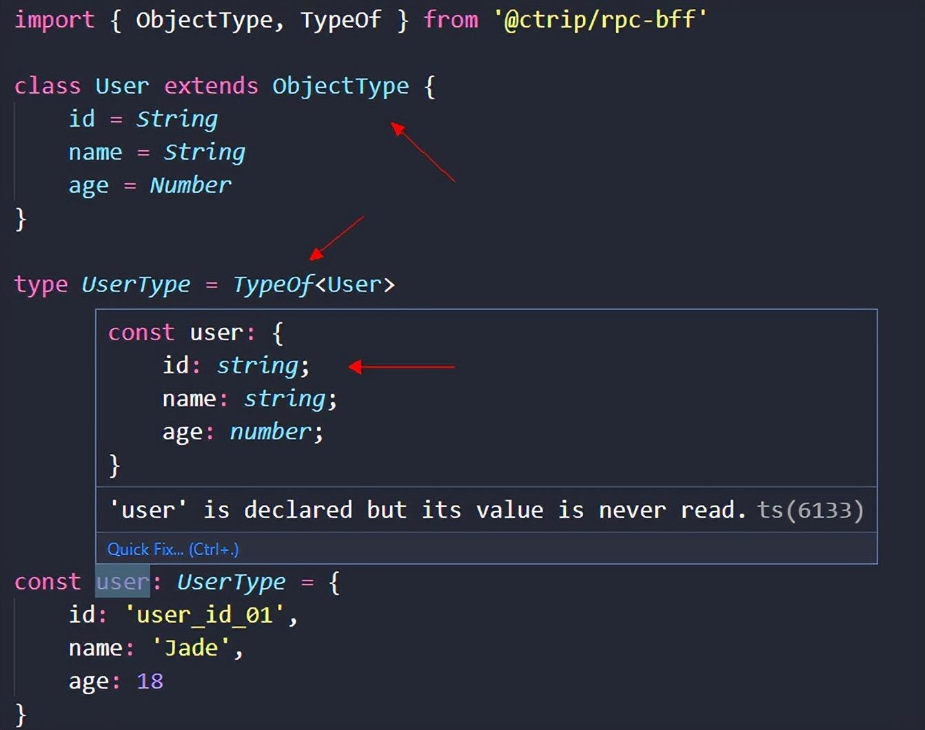Select the number literal 18 for age
Screen dimensions: 925x730
pos(150,680)
